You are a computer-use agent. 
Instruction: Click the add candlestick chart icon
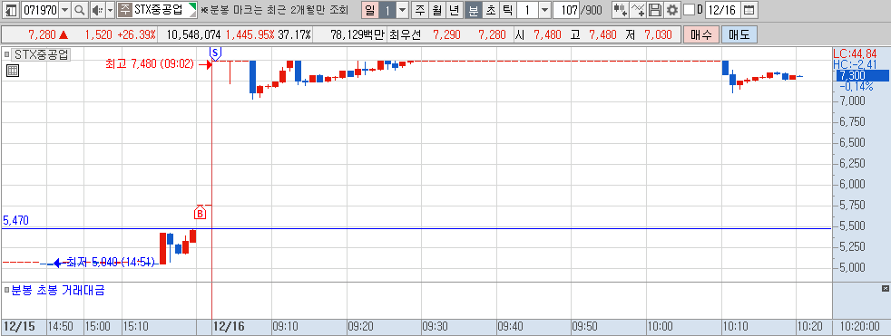click(621, 10)
